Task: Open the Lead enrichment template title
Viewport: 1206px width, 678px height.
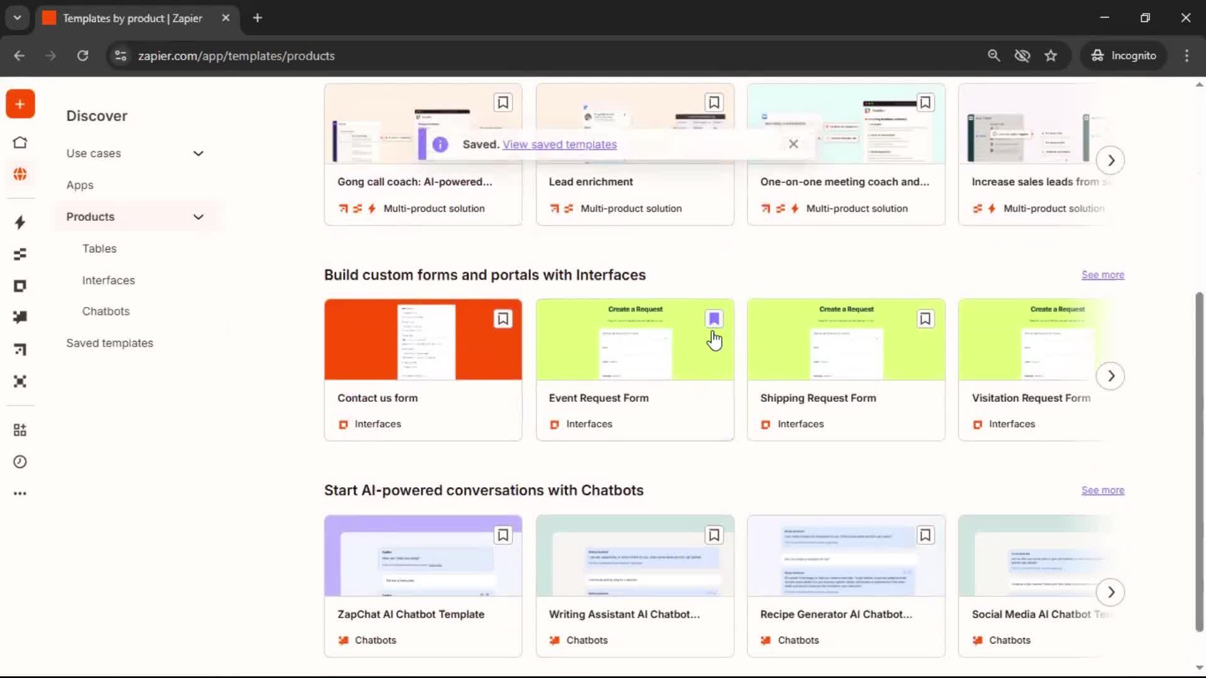Action: (590, 182)
